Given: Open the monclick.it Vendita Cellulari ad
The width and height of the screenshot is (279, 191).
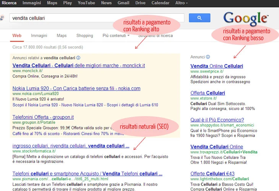Looking at the screenshot, I should [79, 65].
